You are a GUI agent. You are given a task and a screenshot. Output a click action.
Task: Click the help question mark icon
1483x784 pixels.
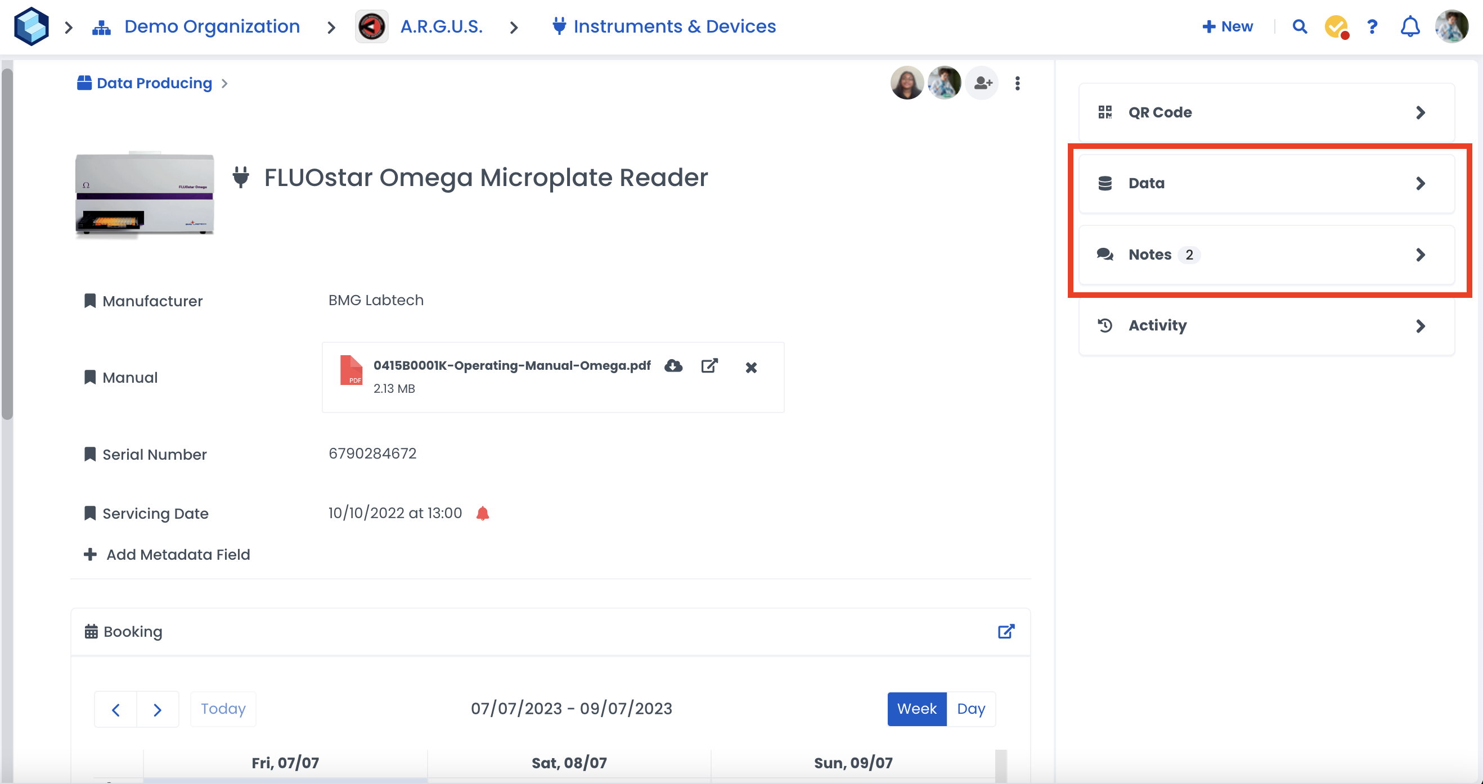pyautogui.click(x=1372, y=26)
